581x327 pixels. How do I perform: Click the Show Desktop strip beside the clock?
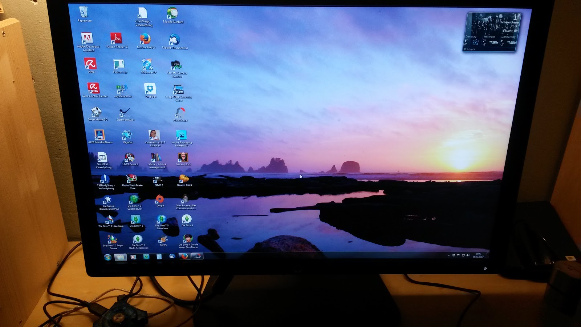coord(487,255)
